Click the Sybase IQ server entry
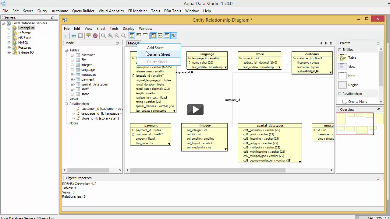The image size is (390, 219). coord(26,52)
